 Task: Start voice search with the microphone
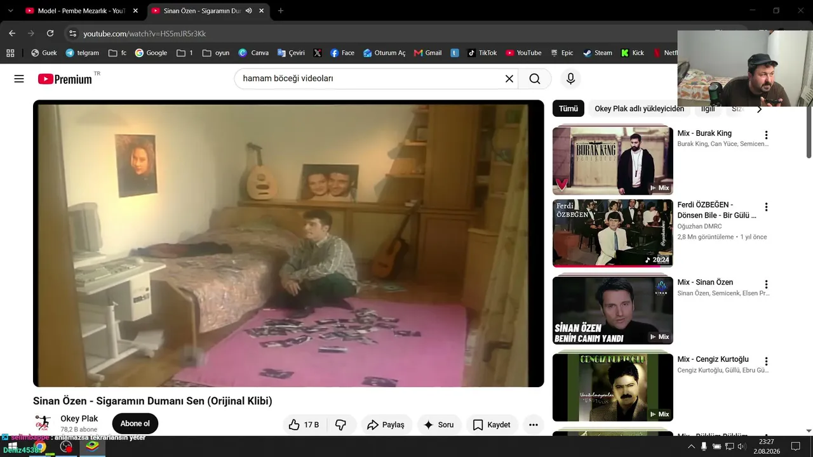(x=570, y=79)
